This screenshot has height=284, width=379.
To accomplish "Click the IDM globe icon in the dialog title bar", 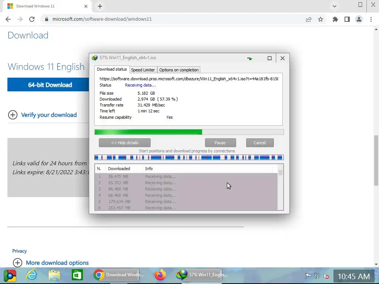I will click(94, 58).
